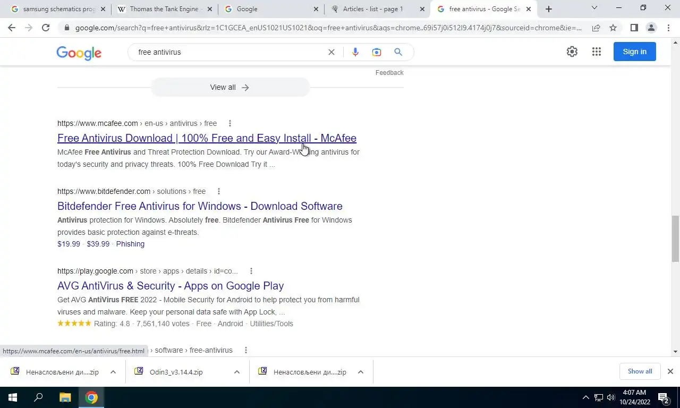Click the Phishing sublink under Bitdefender
The image size is (680, 408).
130,244
